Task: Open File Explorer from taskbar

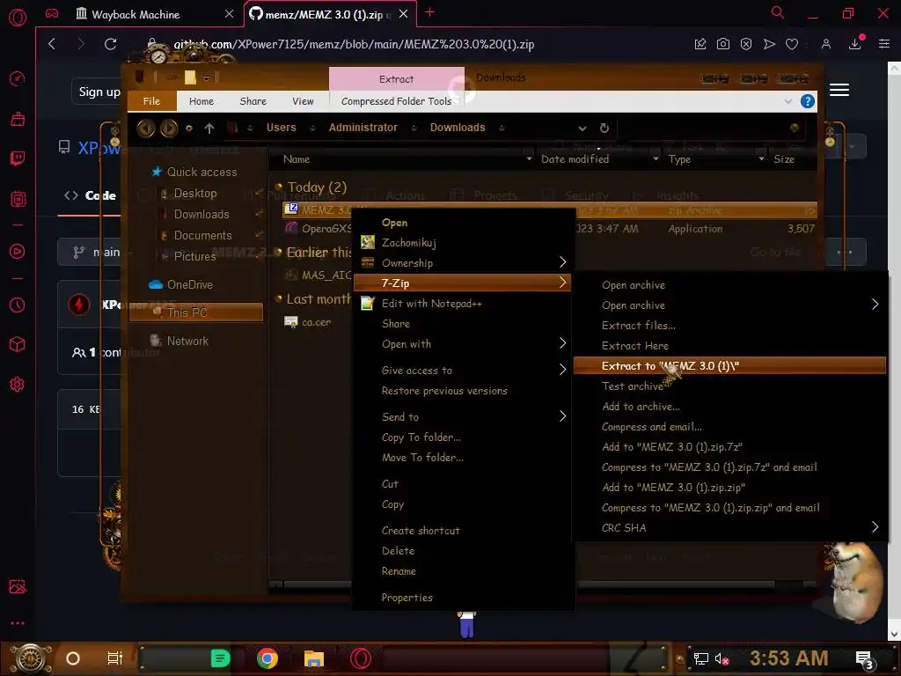Action: click(x=314, y=658)
